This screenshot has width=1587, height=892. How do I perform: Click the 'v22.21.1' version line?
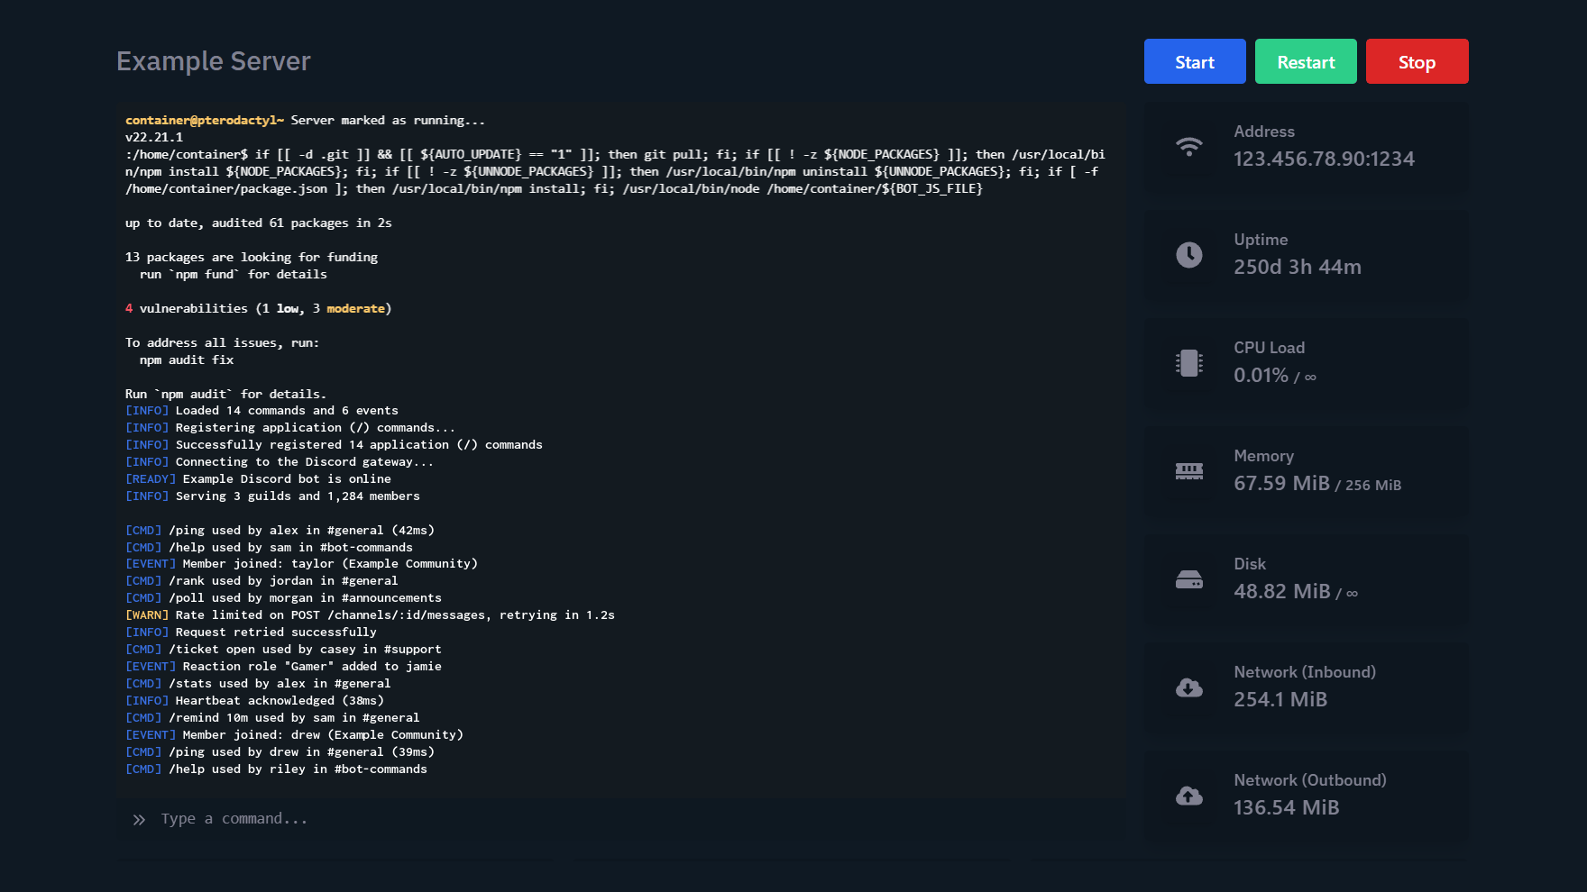154,137
